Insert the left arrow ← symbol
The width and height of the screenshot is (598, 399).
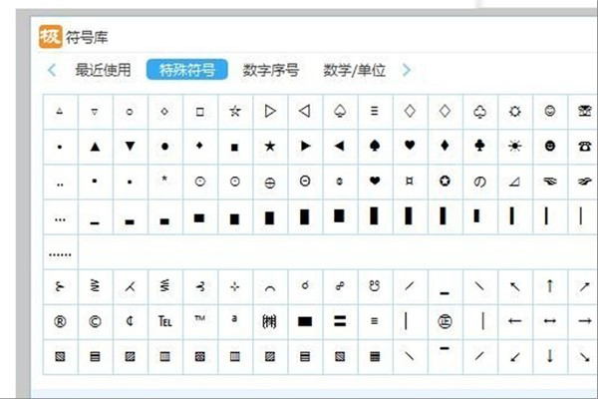point(515,321)
